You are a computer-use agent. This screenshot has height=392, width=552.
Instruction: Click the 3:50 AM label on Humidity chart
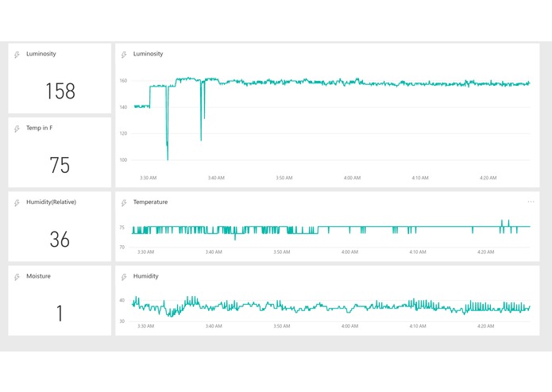tap(282, 326)
